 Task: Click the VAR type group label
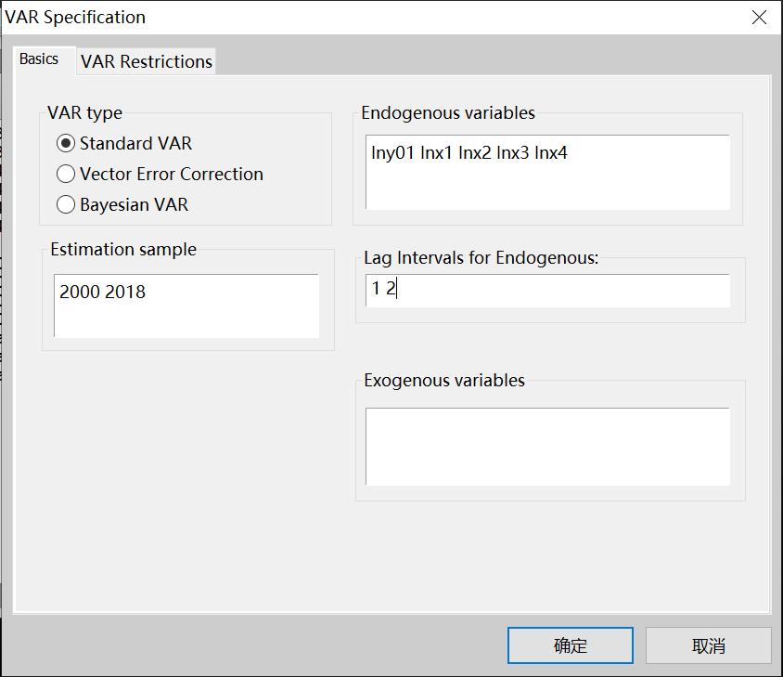[84, 113]
